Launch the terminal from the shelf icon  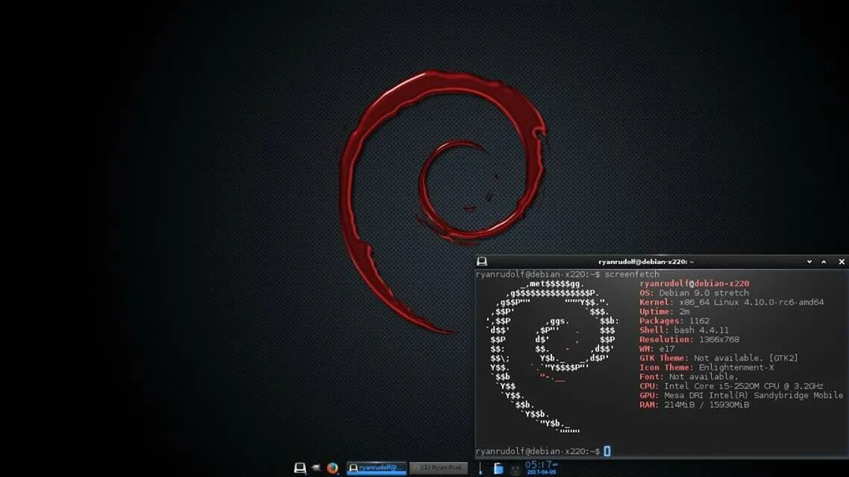click(x=300, y=468)
